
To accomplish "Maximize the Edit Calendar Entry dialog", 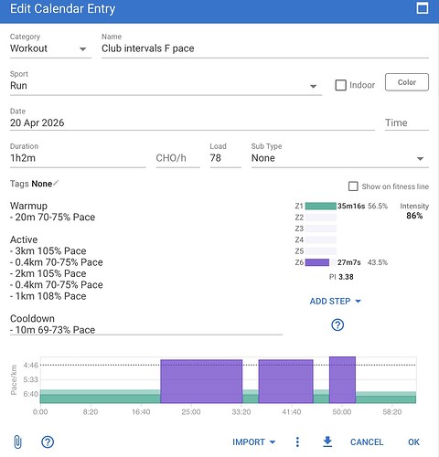I will [423, 8].
